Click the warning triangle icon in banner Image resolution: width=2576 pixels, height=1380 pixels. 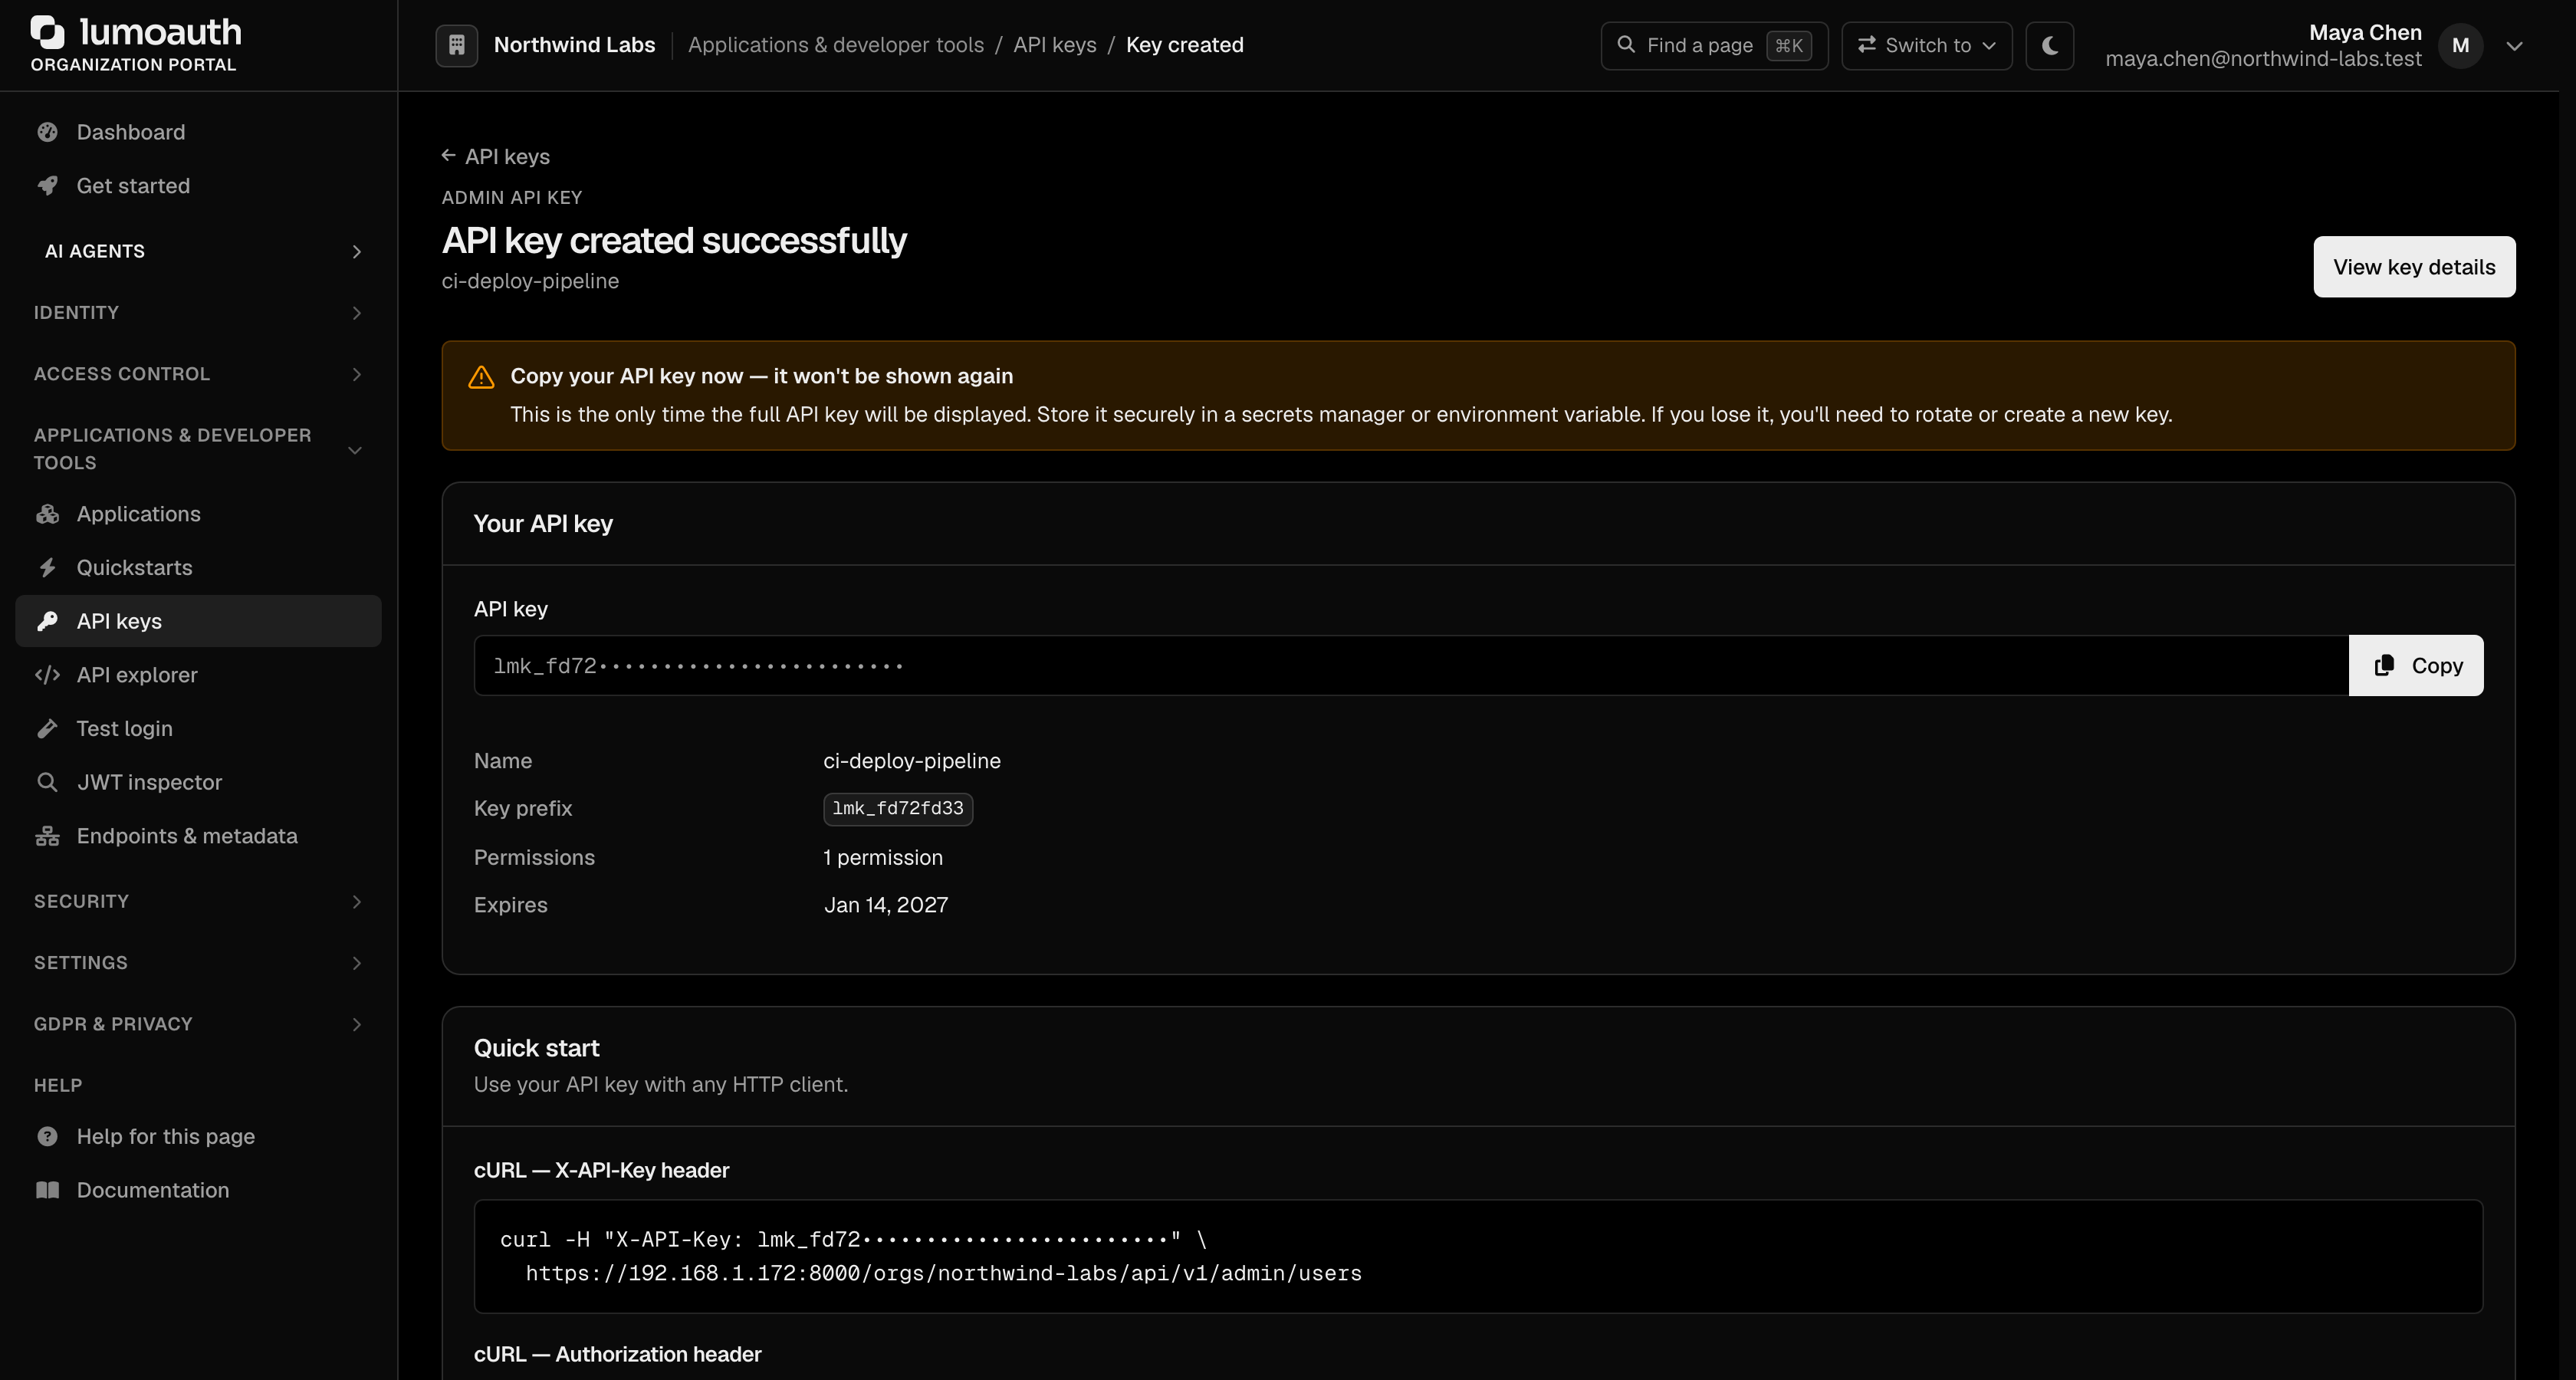pos(481,377)
